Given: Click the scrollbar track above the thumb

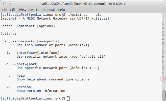Looking at the screenshot, I should [x=164, y=51].
